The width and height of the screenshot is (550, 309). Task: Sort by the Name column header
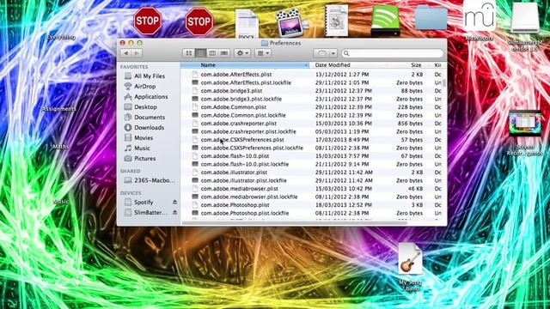click(x=245, y=65)
